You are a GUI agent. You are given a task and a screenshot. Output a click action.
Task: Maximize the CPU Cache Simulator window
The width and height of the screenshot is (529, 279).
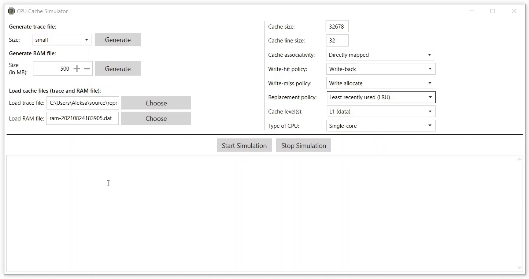(493, 11)
